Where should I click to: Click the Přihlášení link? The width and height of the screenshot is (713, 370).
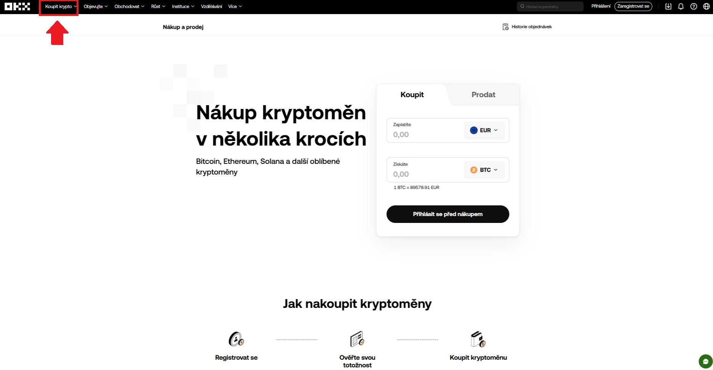pyautogui.click(x=601, y=6)
